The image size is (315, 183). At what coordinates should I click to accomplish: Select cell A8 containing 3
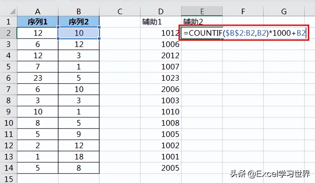[x=38, y=100]
